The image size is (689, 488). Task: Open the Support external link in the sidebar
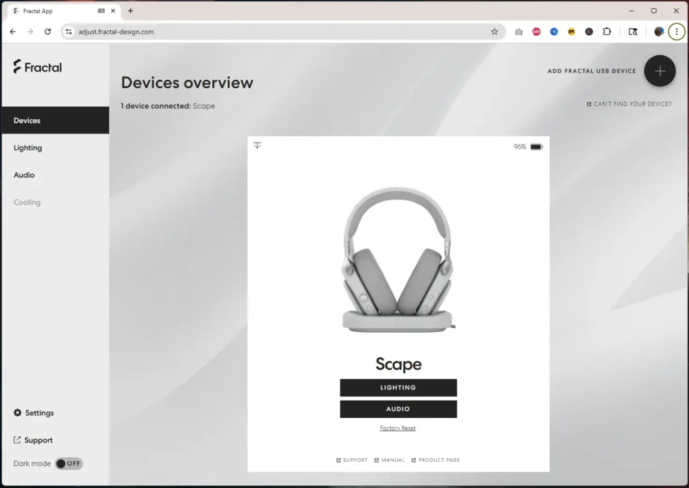pos(33,440)
